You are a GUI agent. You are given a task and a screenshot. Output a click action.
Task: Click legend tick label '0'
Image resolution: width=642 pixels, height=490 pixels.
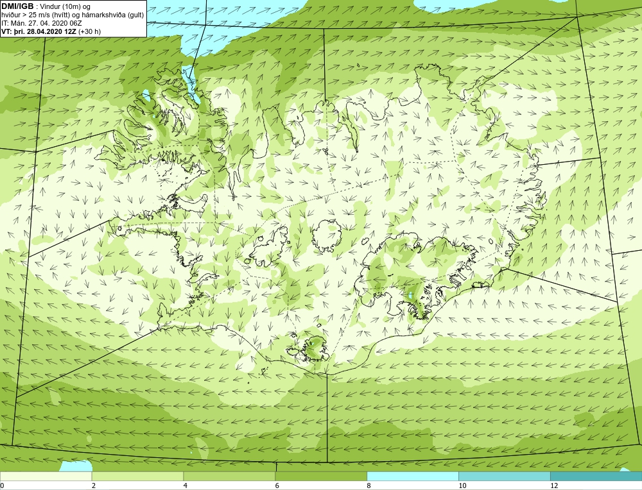click(x=2, y=486)
